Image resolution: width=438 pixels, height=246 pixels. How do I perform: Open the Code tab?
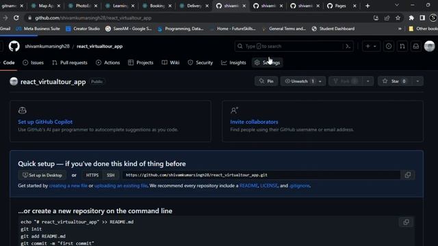pos(9,62)
